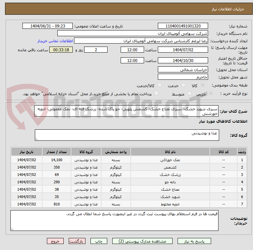Click the remaining time countdown field

coord(61,50)
